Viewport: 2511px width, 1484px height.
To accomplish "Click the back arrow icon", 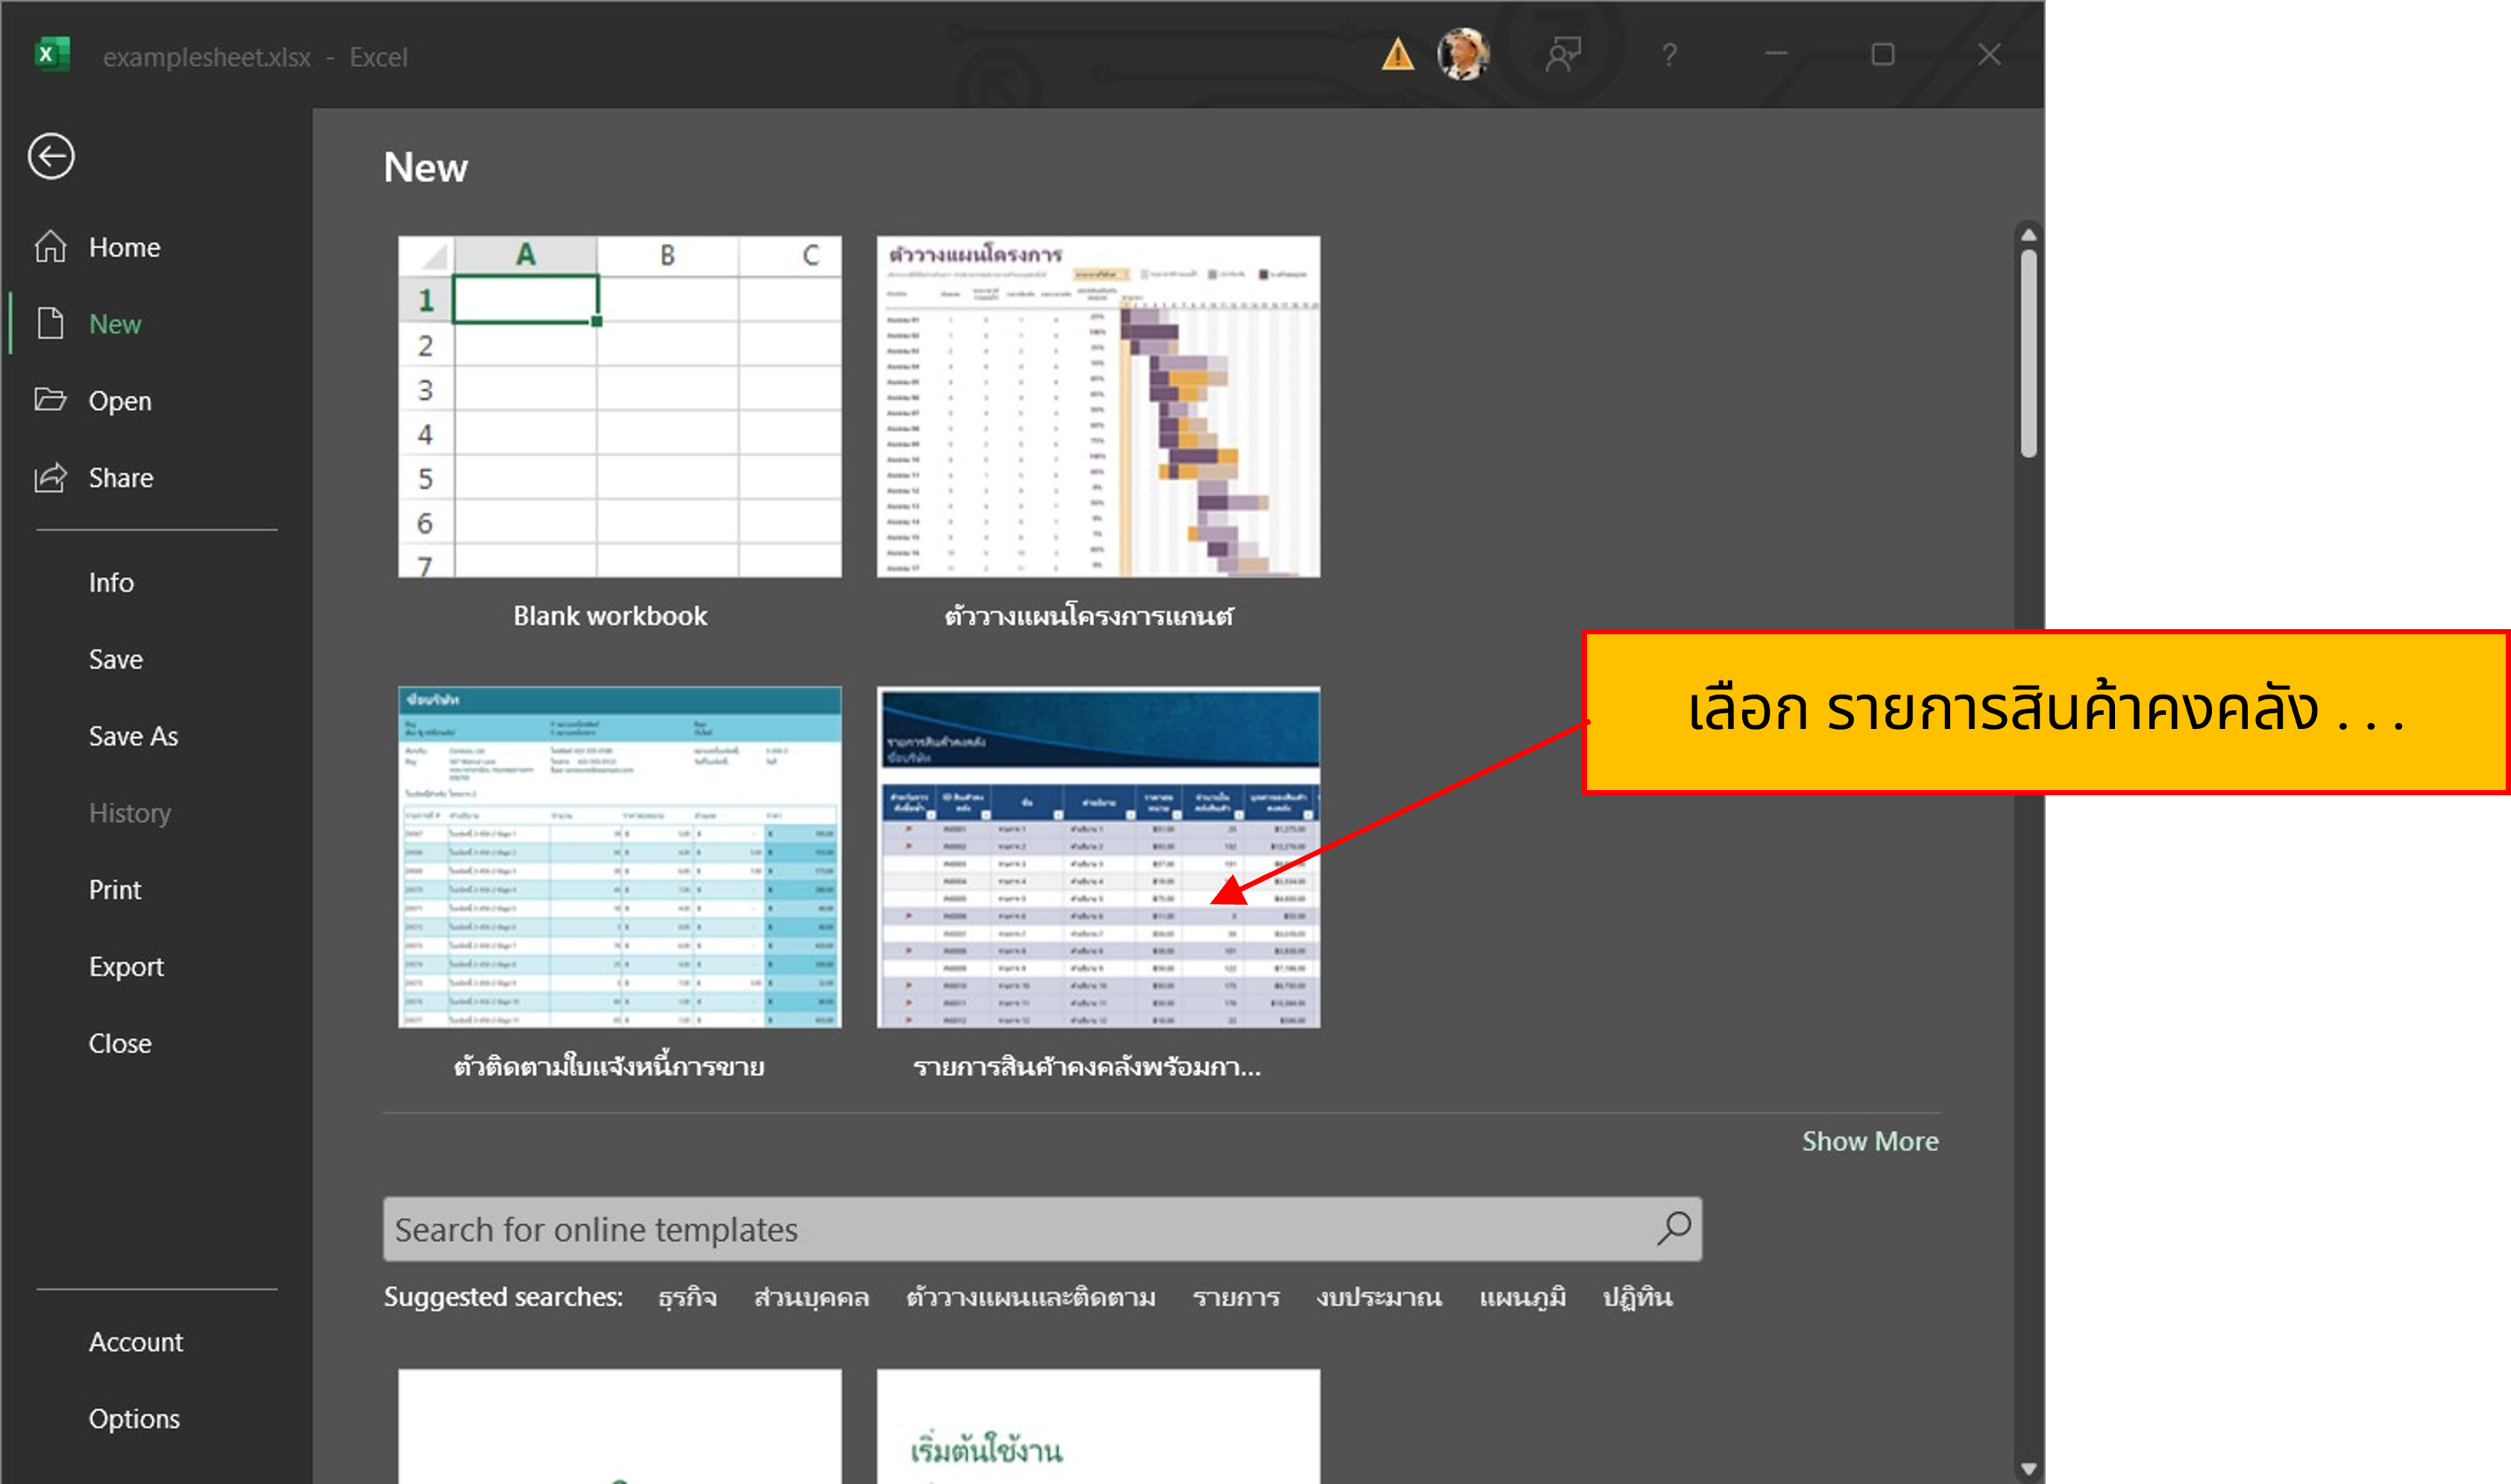I will 51,156.
